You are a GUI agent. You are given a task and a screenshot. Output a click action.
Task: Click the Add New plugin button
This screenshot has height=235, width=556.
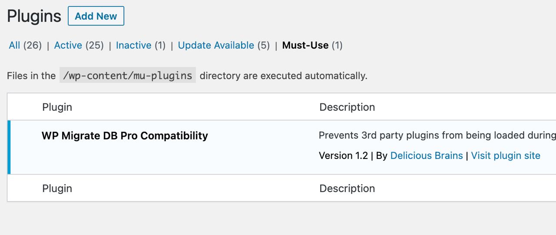(x=96, y=16)
